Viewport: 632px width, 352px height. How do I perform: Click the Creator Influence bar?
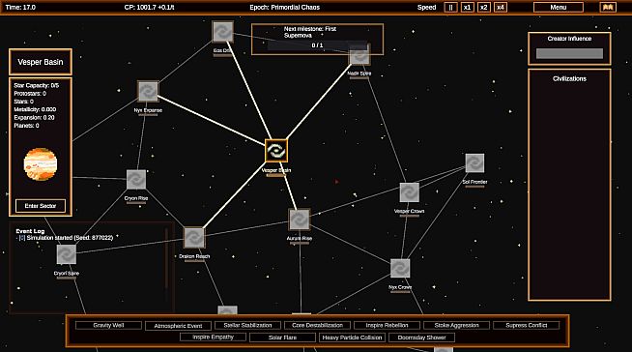point(569,53)
